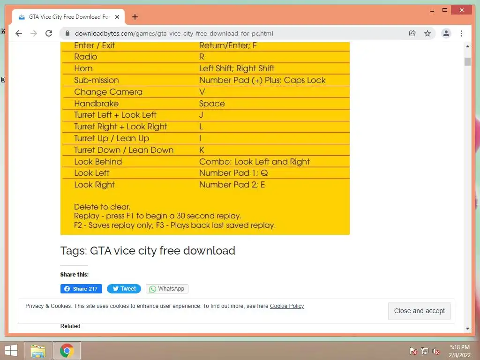Click the muted volume tray icon
480x360 pixels.
[436, 351]
